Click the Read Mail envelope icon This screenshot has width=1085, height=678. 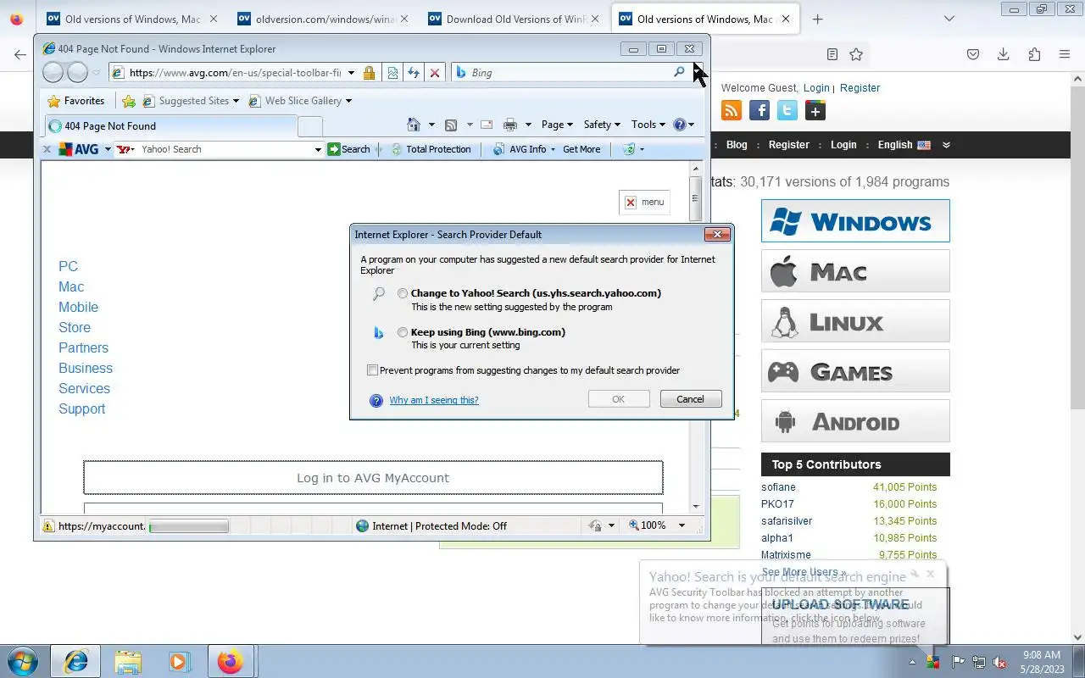(487, 125)
